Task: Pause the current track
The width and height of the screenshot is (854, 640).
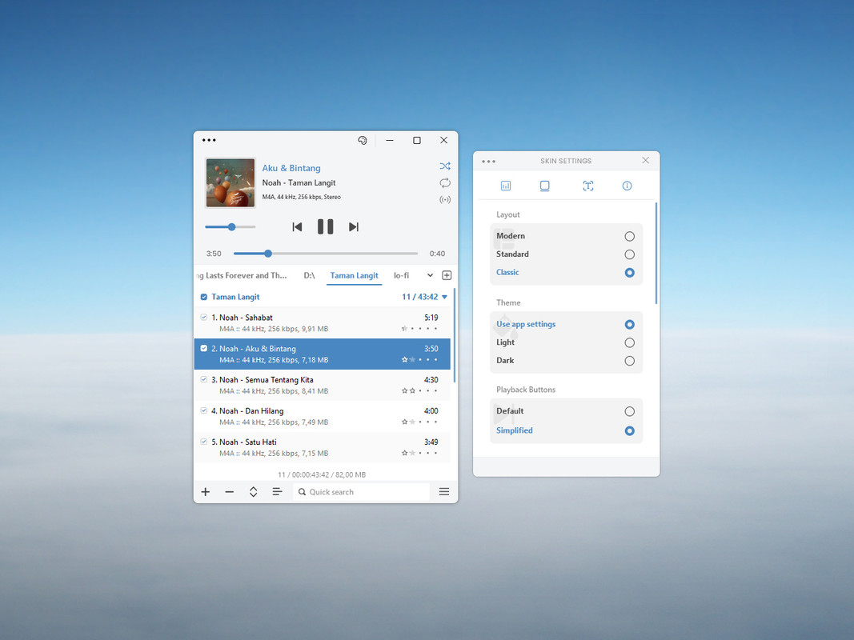Action: coord(325,226)
